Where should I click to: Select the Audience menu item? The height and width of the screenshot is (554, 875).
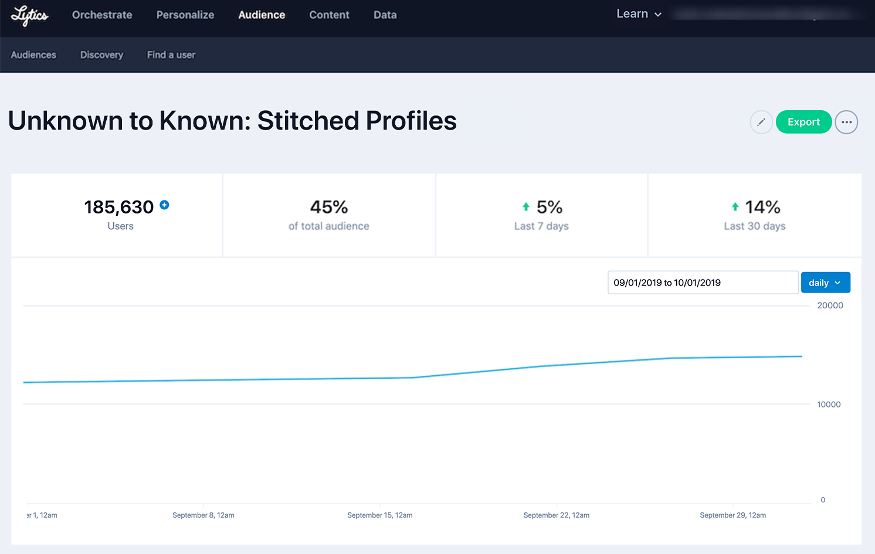click(262, 15)
